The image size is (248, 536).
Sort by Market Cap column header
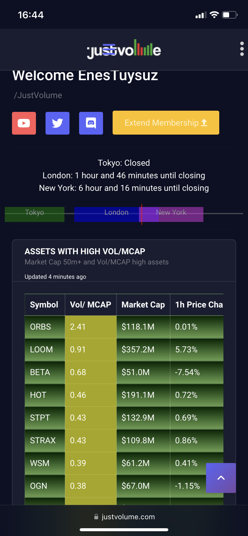[x=143, y=305]
